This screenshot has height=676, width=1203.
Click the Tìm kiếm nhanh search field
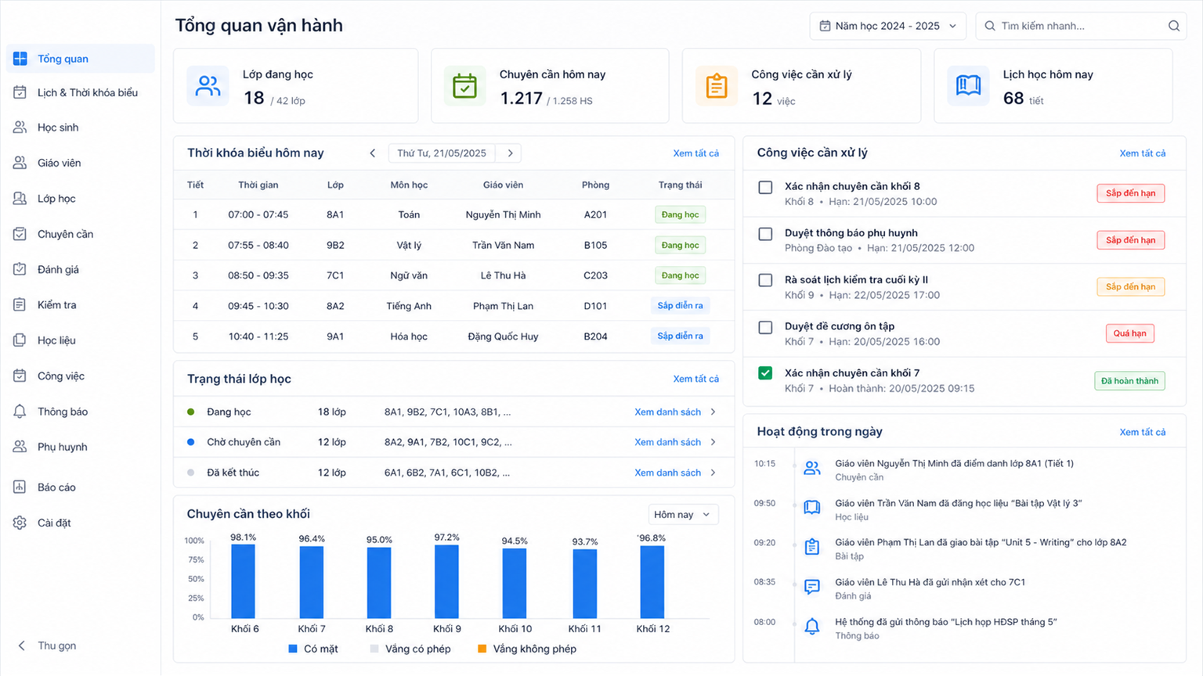[1081, 26]
